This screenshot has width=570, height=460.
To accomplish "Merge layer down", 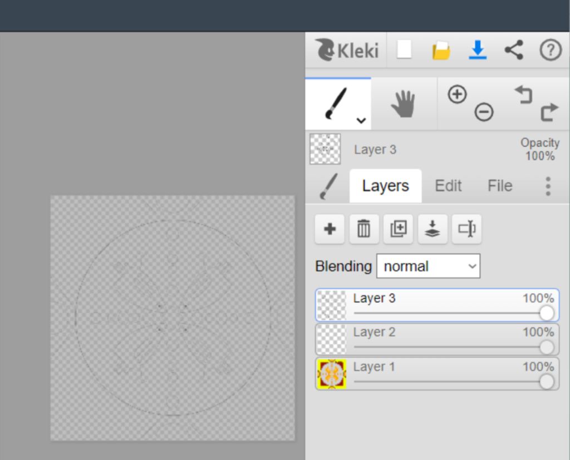I will point(433,229).
